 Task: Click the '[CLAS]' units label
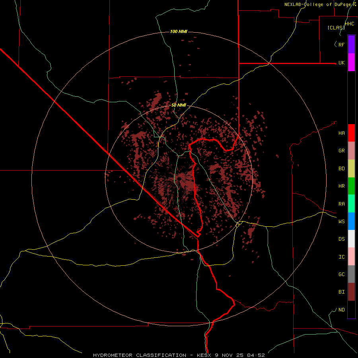click(336, 28)
